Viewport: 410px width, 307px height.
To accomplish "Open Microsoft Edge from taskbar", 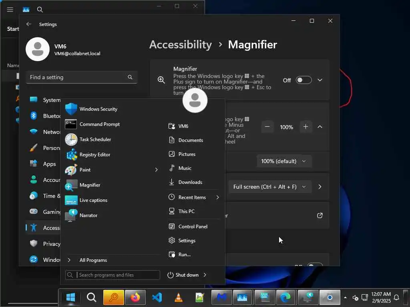I will pos(285,297).
